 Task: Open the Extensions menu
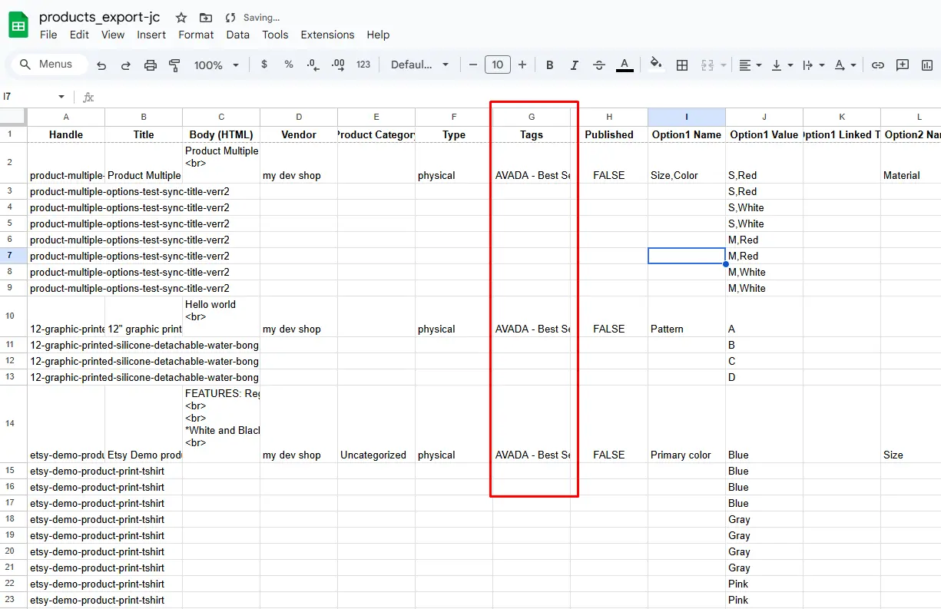pyautogui.click(x=327, y=35)
